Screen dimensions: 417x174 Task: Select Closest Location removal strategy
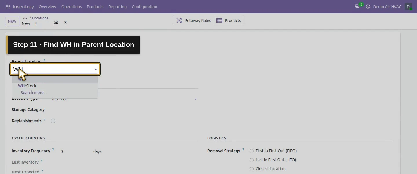point(252,169)
